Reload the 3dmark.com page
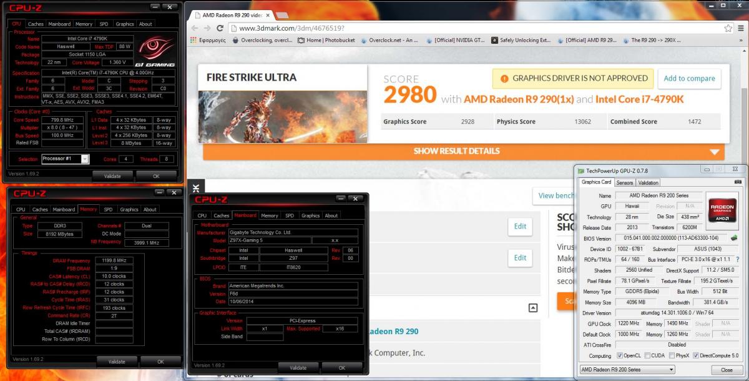This screenshot has width=749, height=381. (x=220, y=28)
